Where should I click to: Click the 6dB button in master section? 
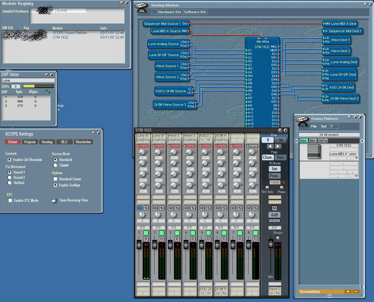point(275,215)
